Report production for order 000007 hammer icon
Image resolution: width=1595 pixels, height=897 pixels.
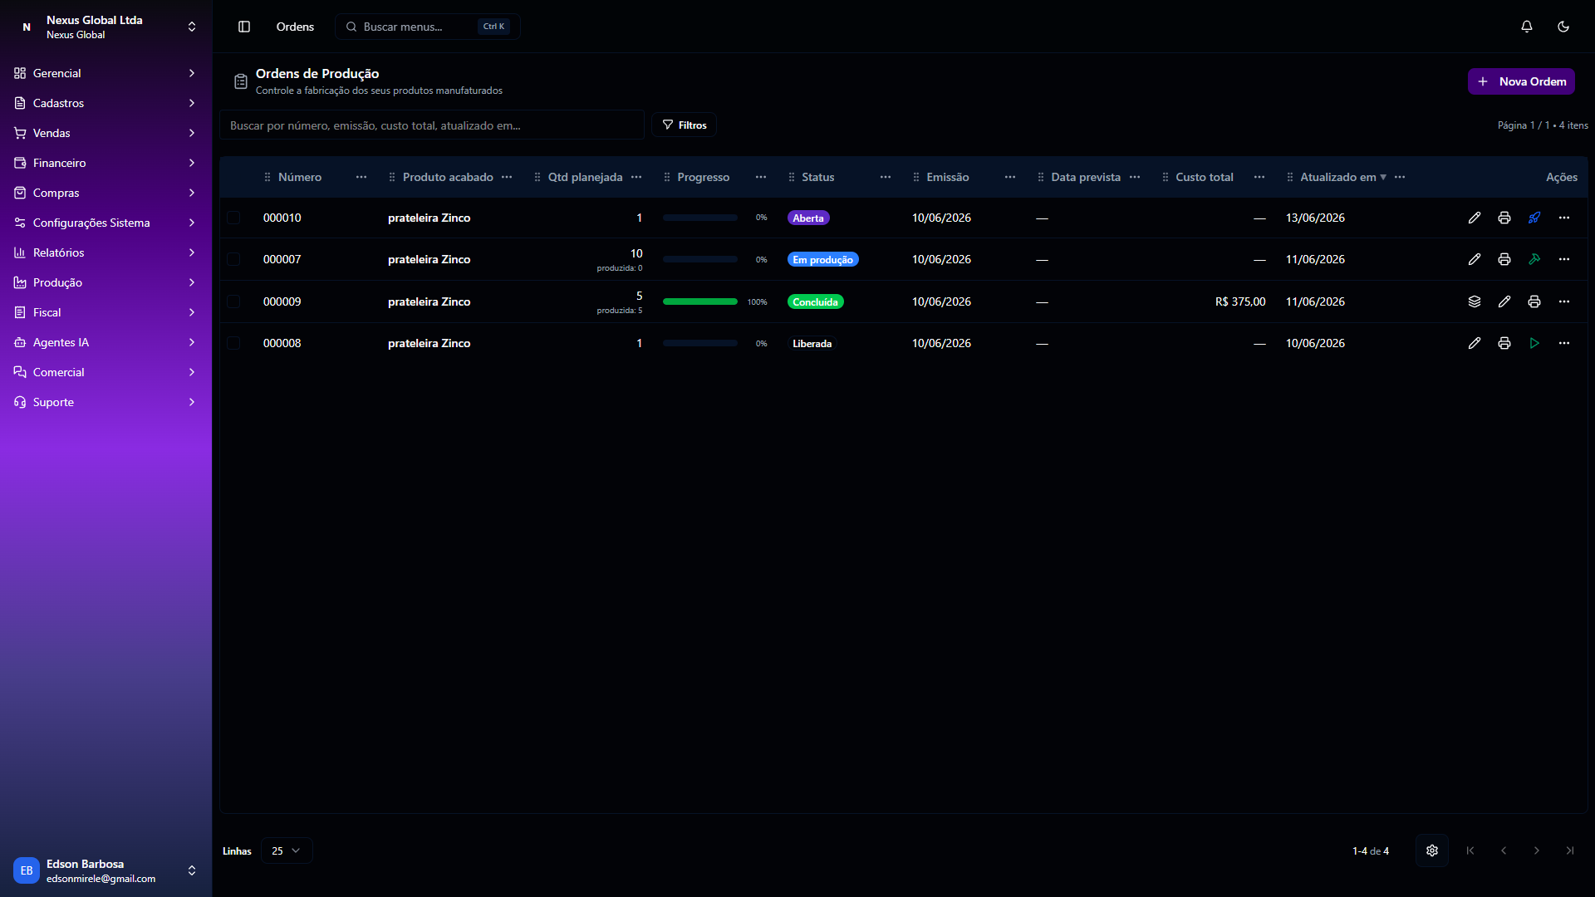coord(1534,259)
